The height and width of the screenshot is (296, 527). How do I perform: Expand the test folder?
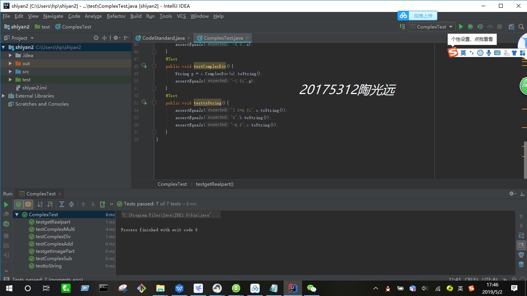coord(10,80)
